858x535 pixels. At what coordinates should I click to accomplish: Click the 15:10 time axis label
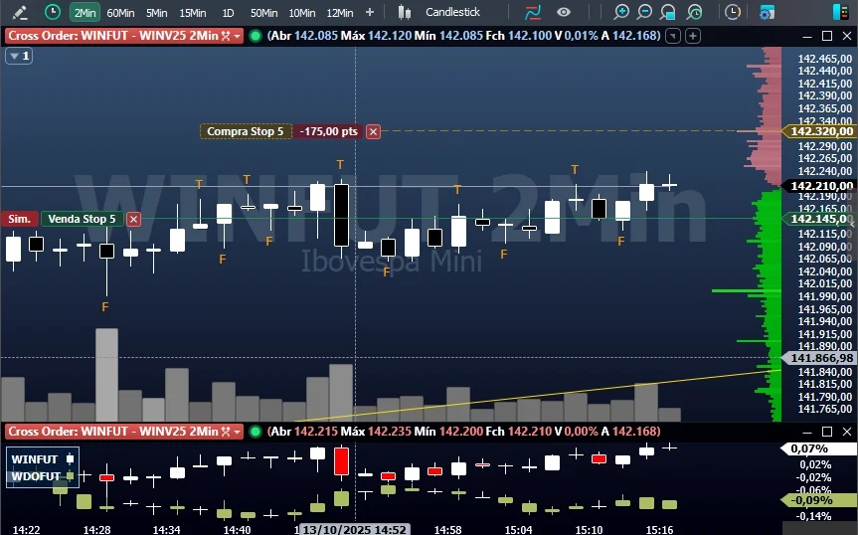(x=589, y=529)
